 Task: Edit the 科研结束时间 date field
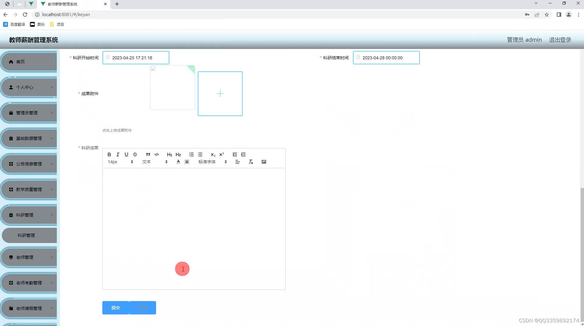coord(386,58)
